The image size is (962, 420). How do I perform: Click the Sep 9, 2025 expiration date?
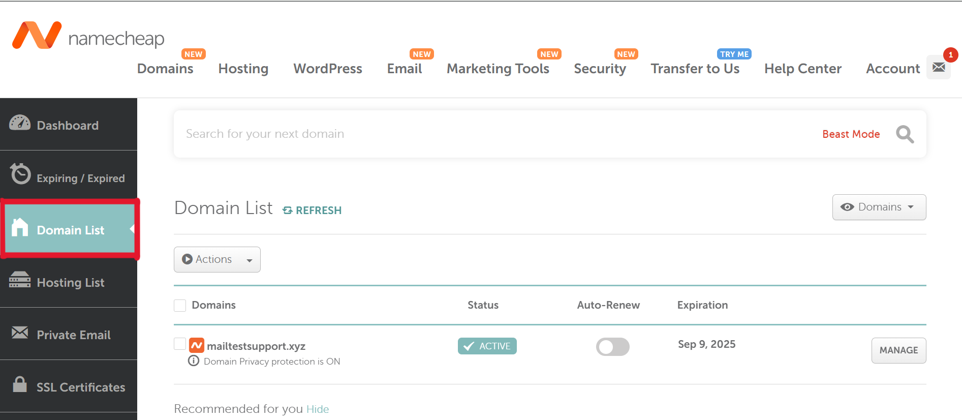tap(706, 344)
